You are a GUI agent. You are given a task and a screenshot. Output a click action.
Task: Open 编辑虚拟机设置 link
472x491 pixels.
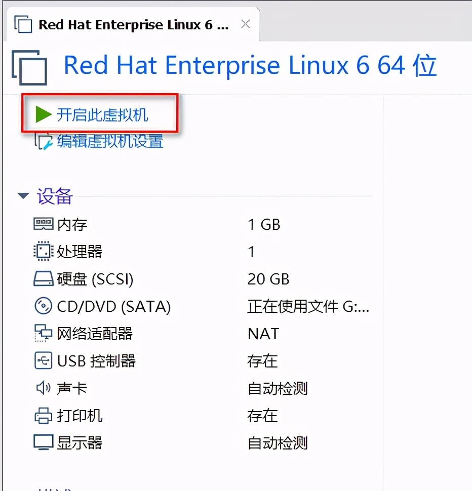tap(110, 141)
